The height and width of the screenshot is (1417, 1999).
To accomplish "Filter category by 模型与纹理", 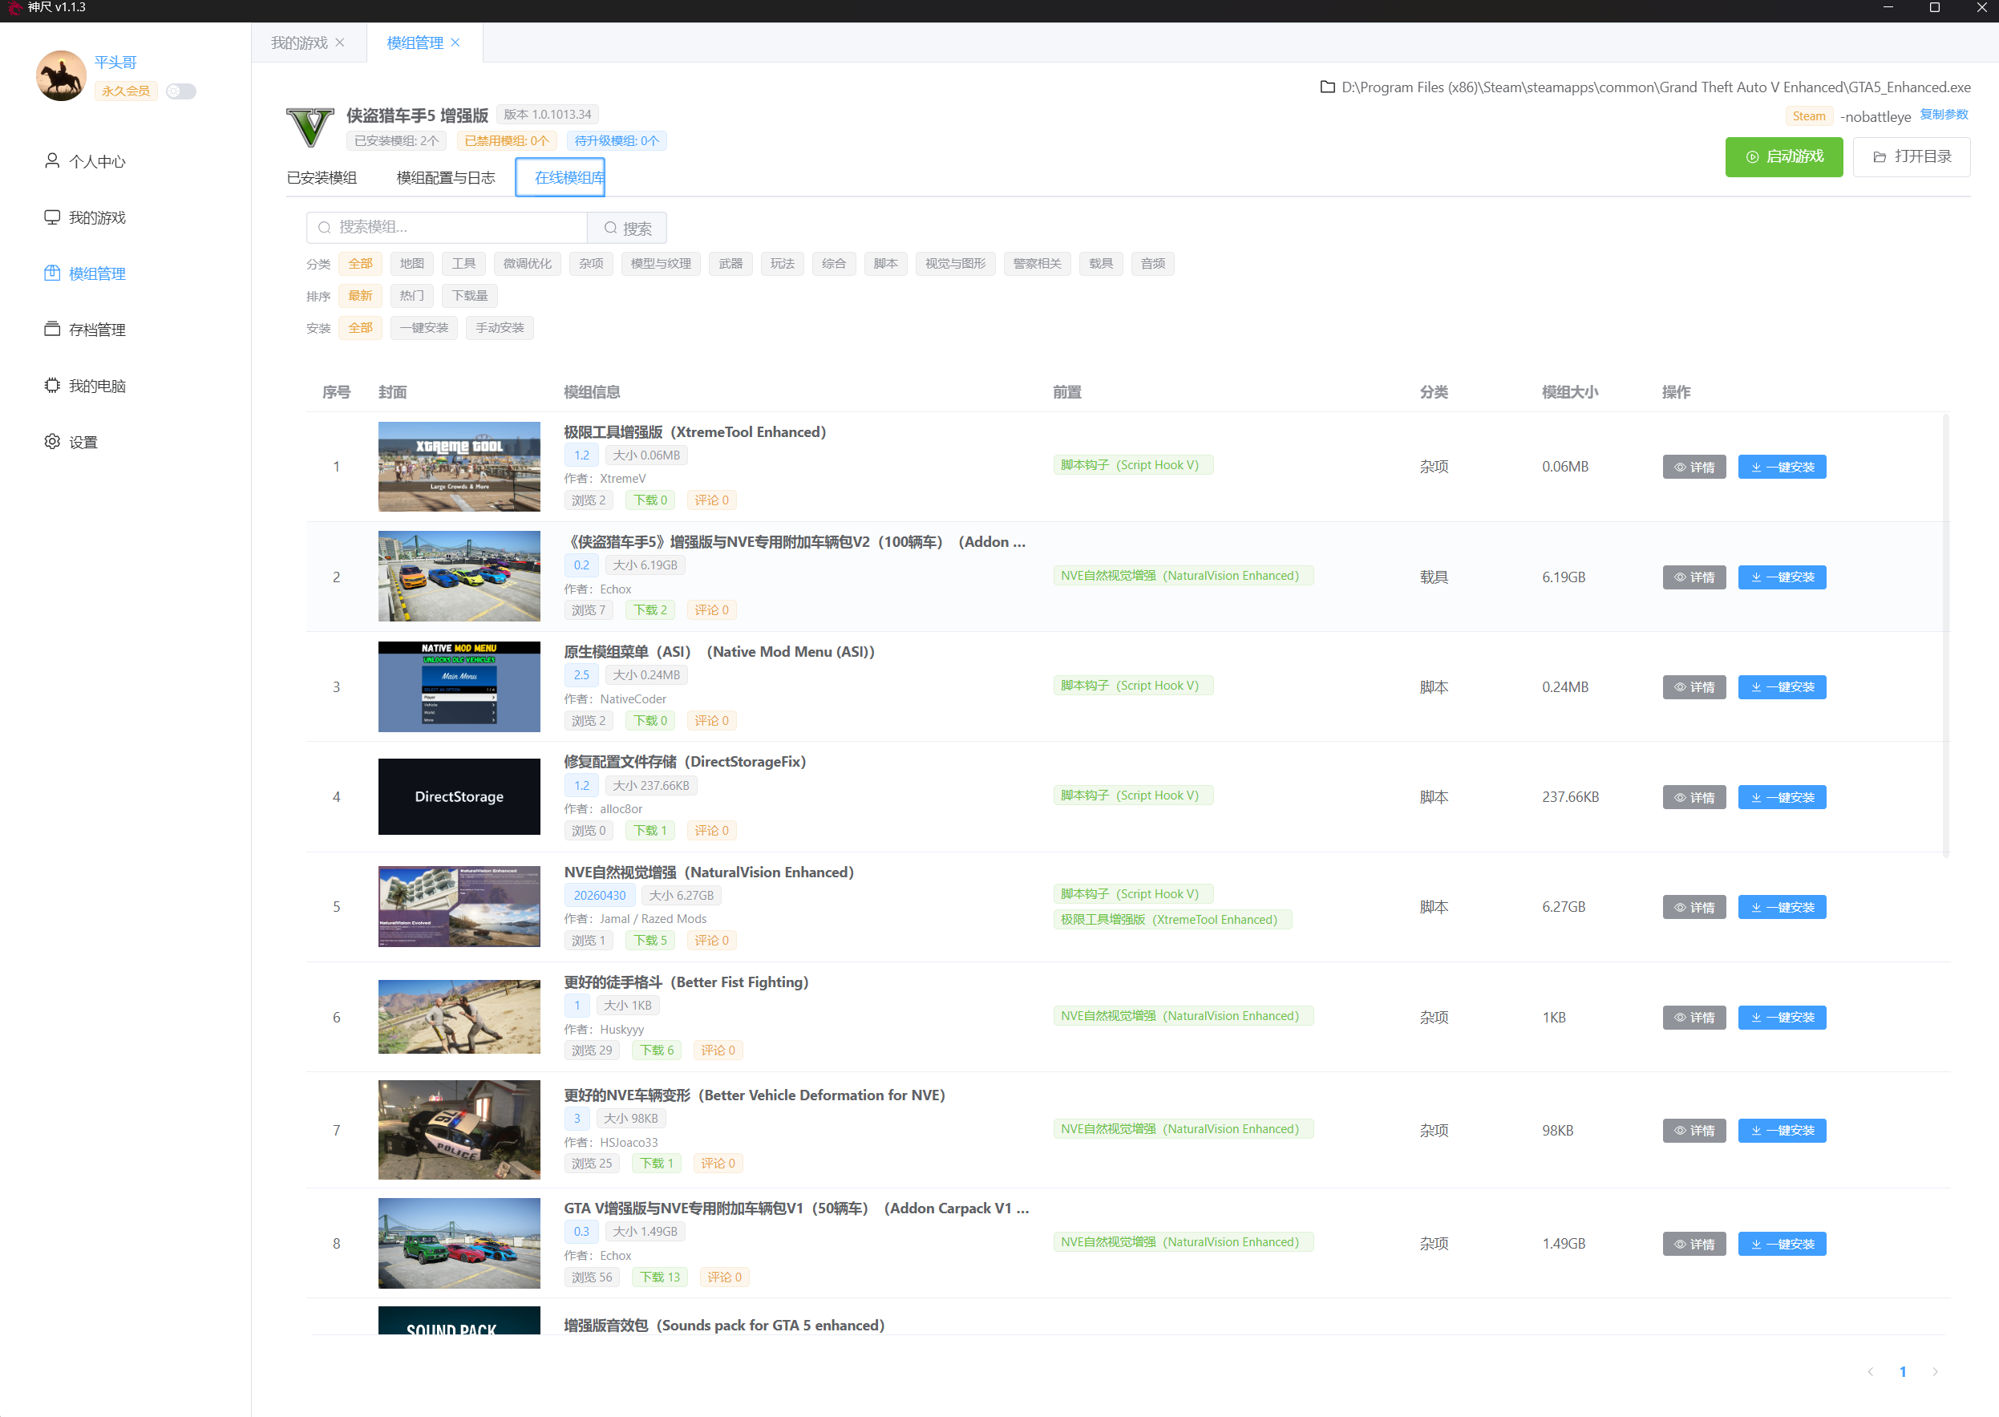I will [x=661, y=264].
